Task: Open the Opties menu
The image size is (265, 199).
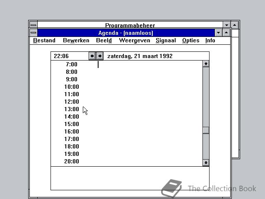Action: [191, 41]
